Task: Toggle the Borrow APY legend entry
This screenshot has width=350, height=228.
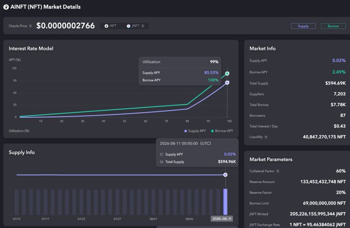Action: point(222,131)
